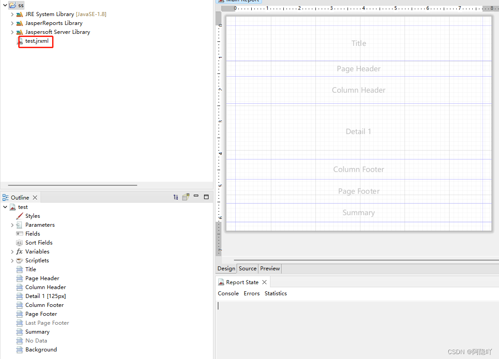Select the Column Header band on canvas
This screenshot has width=499, height=359.
point(359,90)
